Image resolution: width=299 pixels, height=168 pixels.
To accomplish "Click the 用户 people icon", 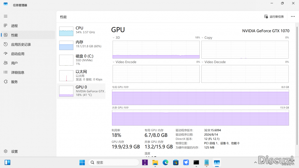I will (6, 63).
